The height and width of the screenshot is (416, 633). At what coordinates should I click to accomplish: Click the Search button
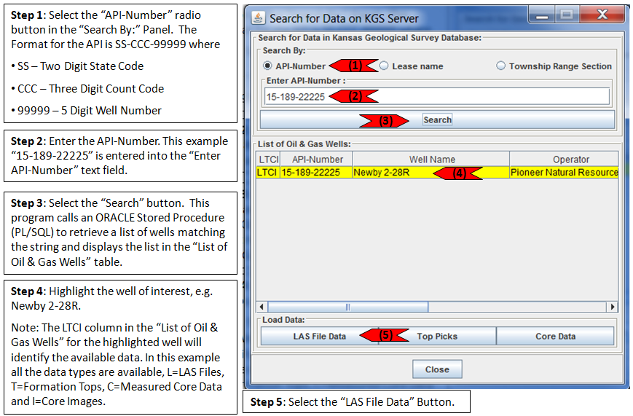tap(437, 120)
